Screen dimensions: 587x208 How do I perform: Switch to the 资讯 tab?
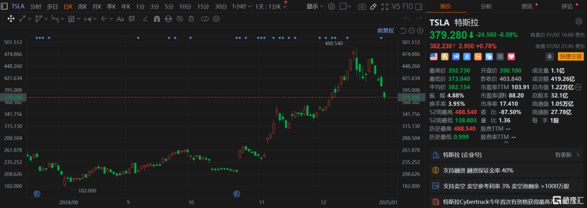coord(527,6)
